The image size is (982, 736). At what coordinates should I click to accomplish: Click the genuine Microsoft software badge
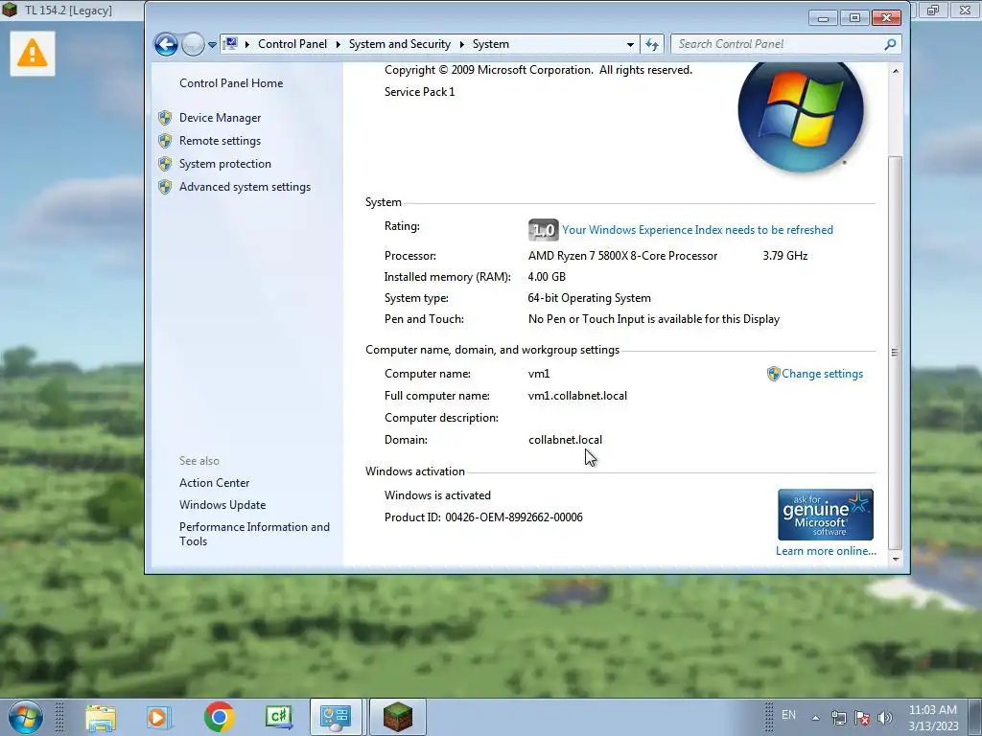tap(826, 515)
